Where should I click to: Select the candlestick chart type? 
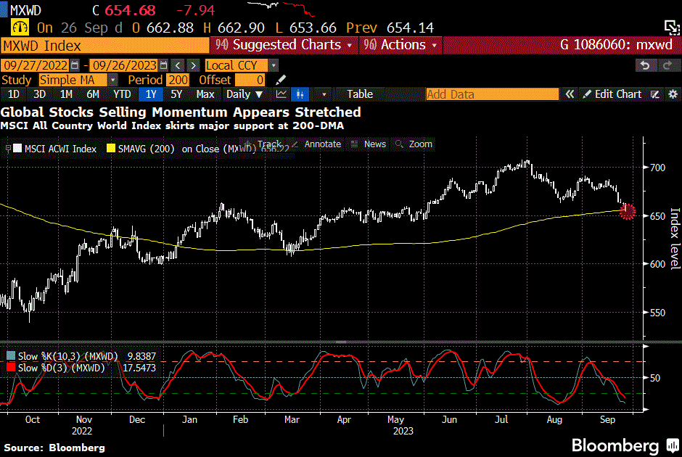coord(300,94)
